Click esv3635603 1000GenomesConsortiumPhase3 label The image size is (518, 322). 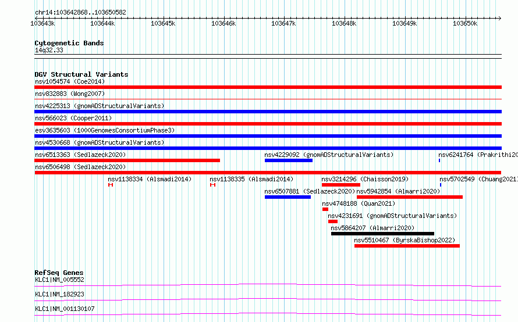(105, 130)
